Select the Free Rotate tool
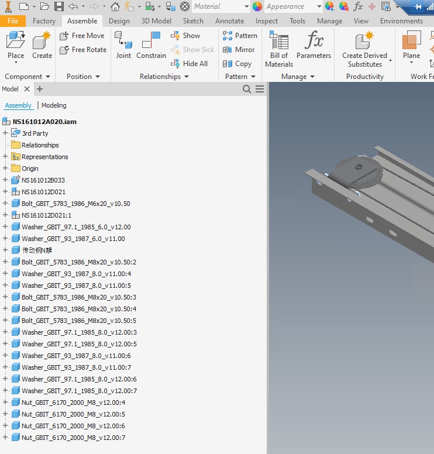434x454 pixels. pyautogui.click(x=83, y=50)
